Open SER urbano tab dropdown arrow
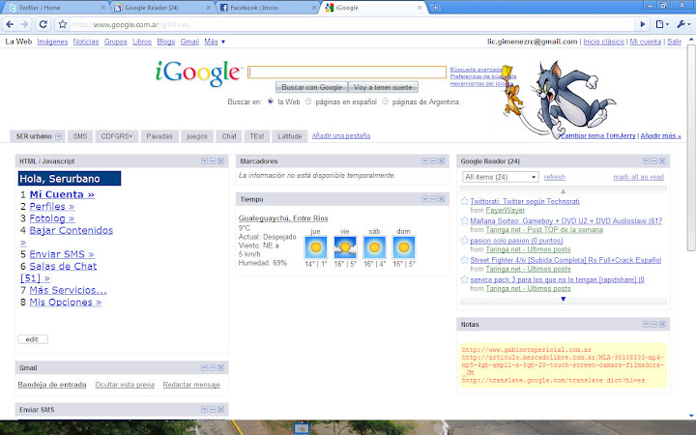This screenshot has width=696, height=435. pyautogui.click(x=59, y=136)
